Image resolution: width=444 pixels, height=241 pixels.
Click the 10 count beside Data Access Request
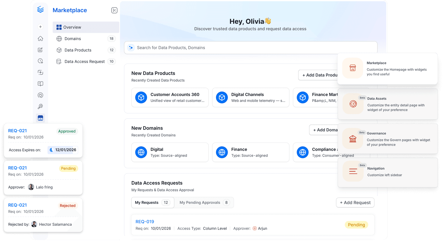tap(111, 62)
